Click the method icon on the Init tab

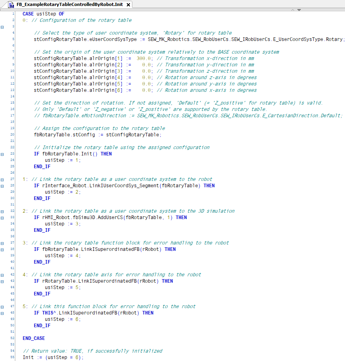[11, 4]
